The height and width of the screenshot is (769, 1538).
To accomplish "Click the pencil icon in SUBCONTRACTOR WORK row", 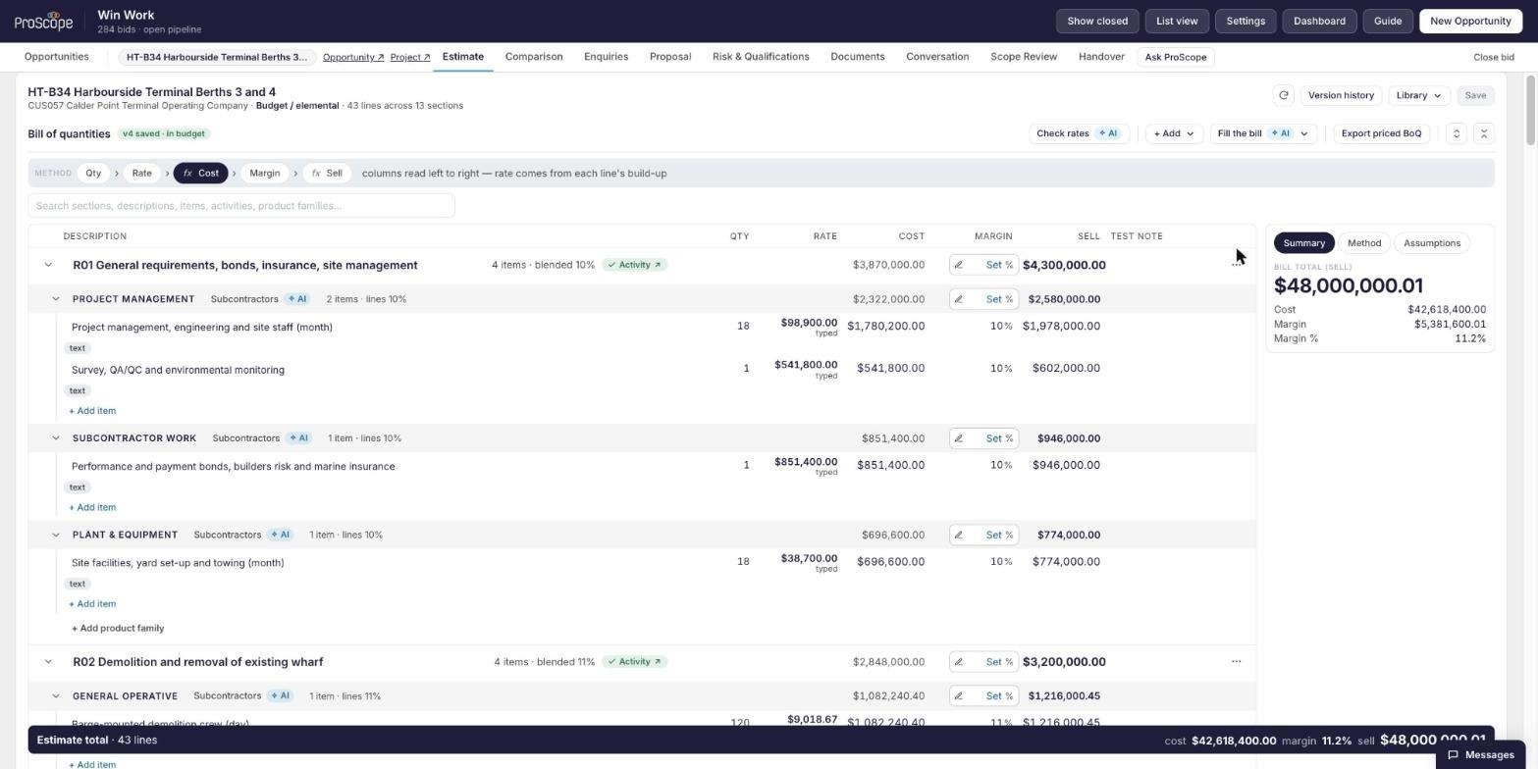I will 959,438.
